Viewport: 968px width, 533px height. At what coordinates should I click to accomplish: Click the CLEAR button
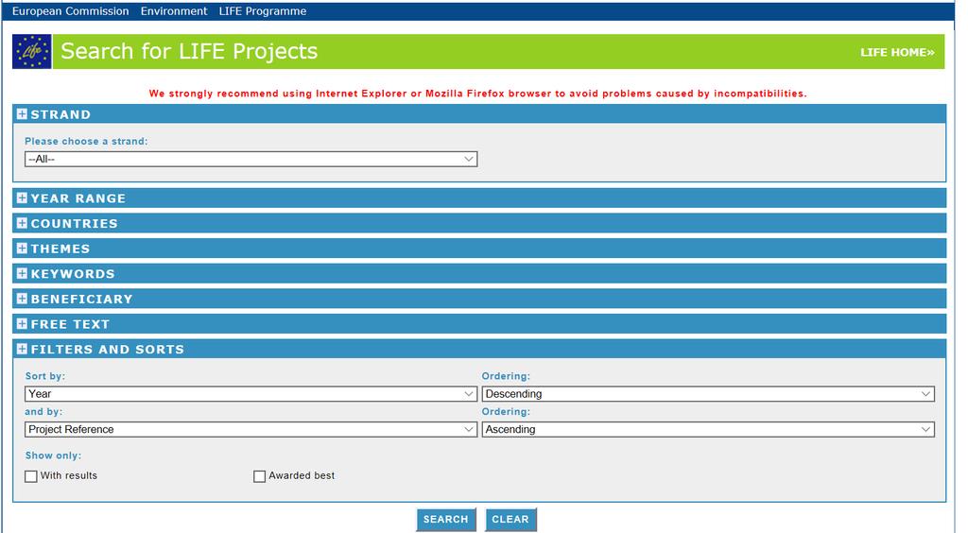point(510,520)
